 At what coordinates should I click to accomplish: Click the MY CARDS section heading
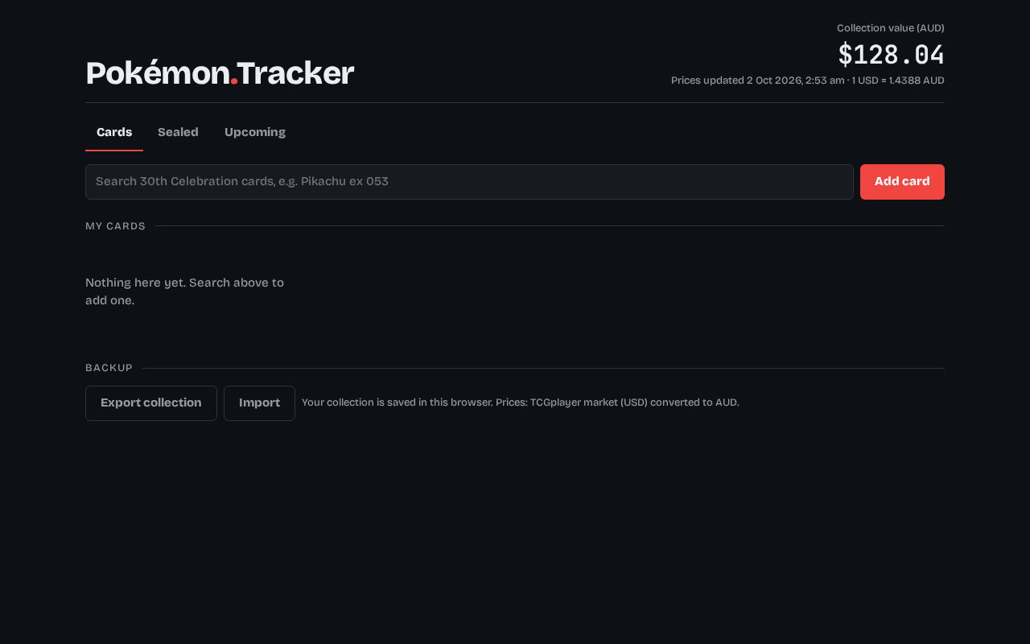click(x=115, y=226)
